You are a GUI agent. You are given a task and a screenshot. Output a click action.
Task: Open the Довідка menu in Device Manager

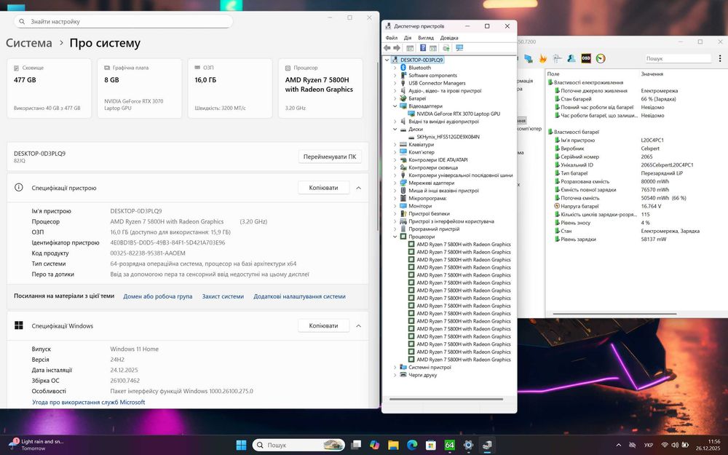(x=449, y=38)
